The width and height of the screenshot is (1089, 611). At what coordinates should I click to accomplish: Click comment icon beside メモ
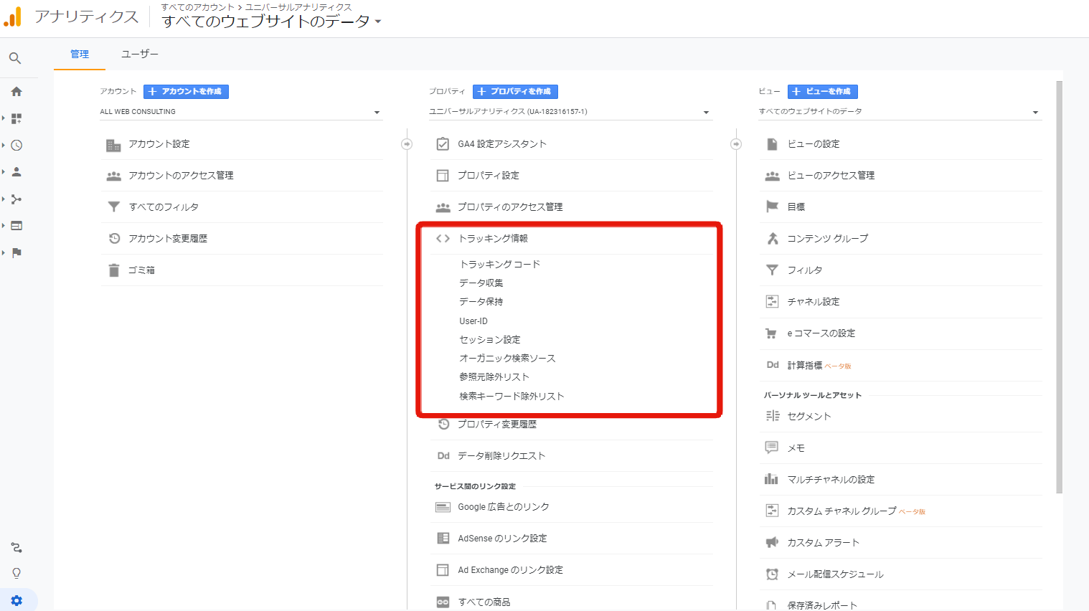coord(772,447)
